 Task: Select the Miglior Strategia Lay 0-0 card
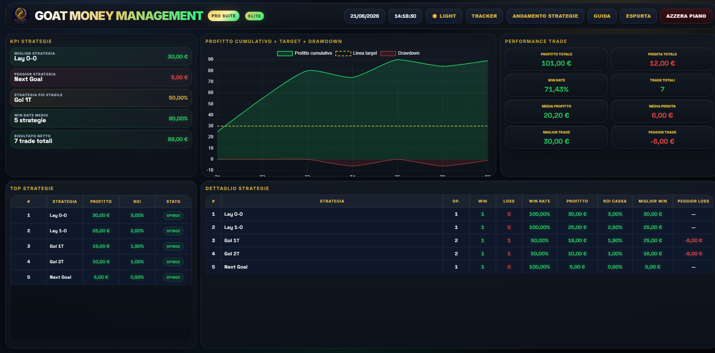coord(101,57)
